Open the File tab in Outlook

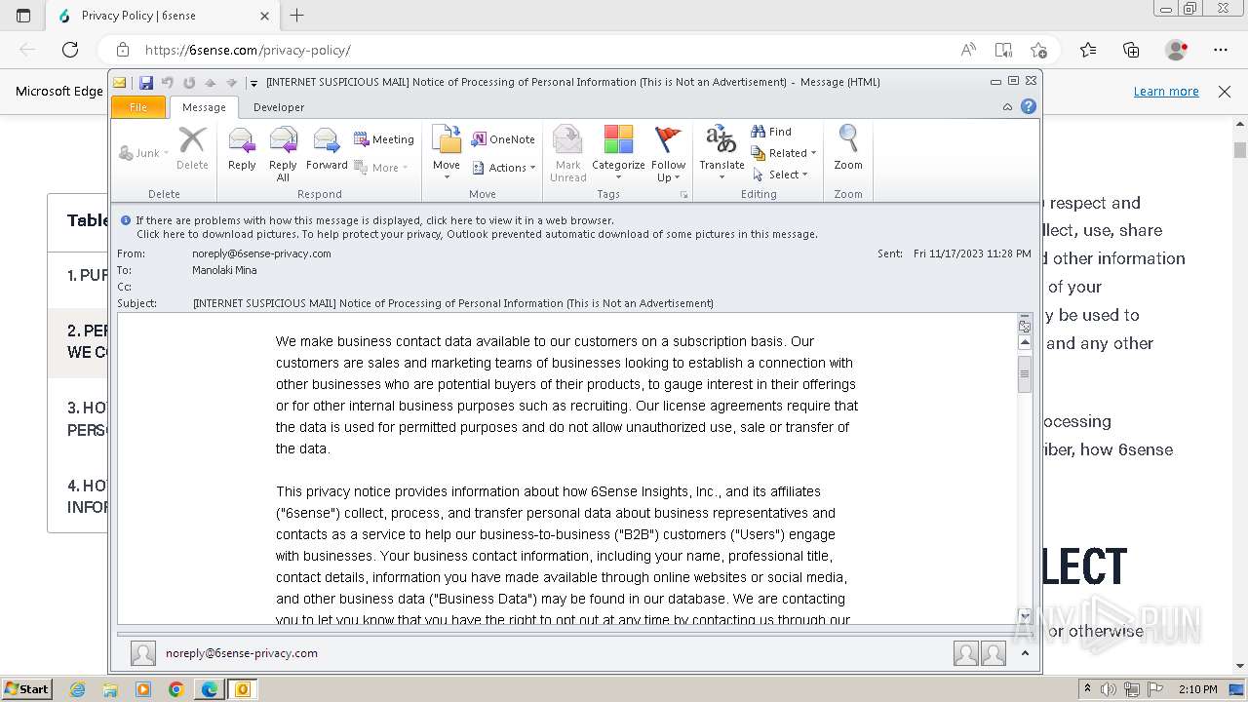point(138,107)
